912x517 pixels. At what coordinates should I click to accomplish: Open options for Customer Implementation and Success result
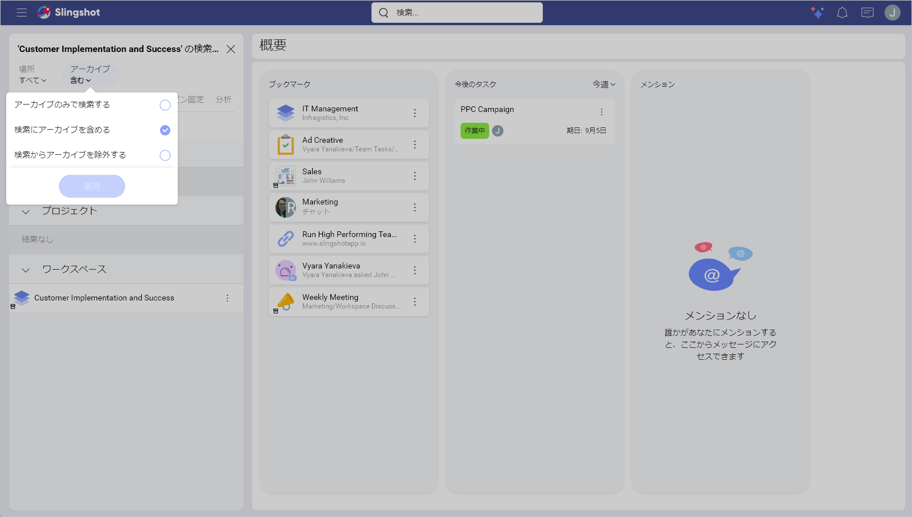227,298
